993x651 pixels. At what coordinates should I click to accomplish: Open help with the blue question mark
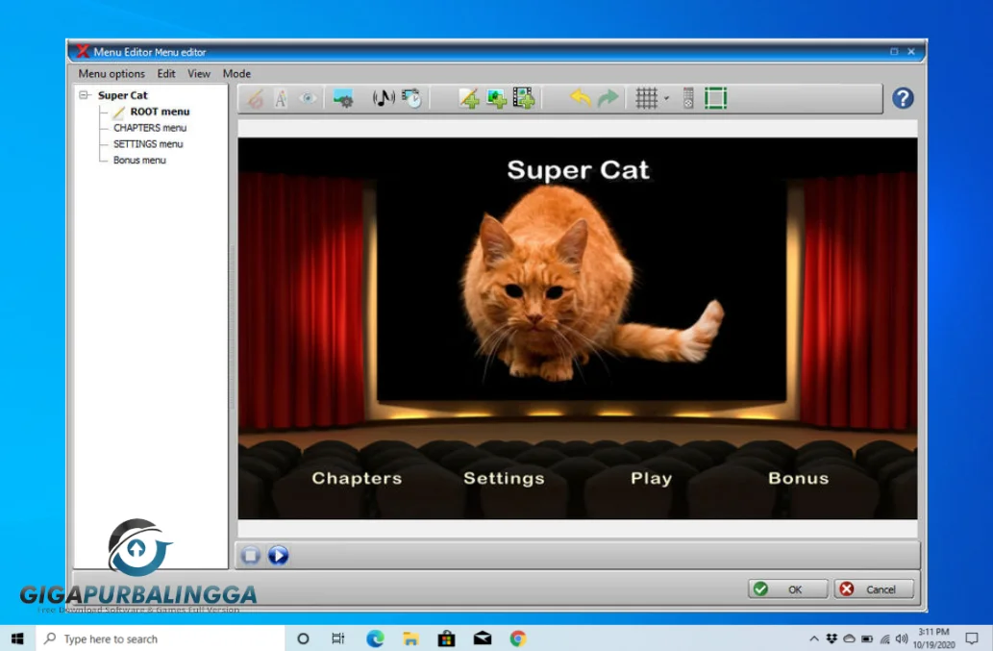[903, 98]
